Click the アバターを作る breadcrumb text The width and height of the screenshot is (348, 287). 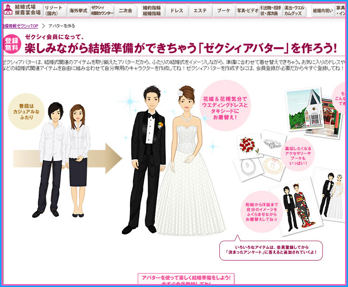point(62,26)
